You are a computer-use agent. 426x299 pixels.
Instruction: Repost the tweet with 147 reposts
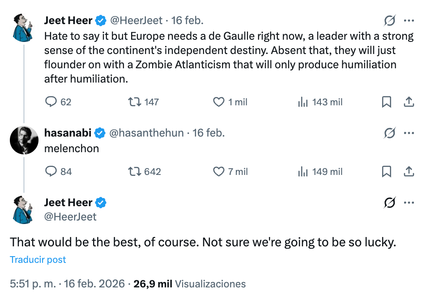click(134, 102)
